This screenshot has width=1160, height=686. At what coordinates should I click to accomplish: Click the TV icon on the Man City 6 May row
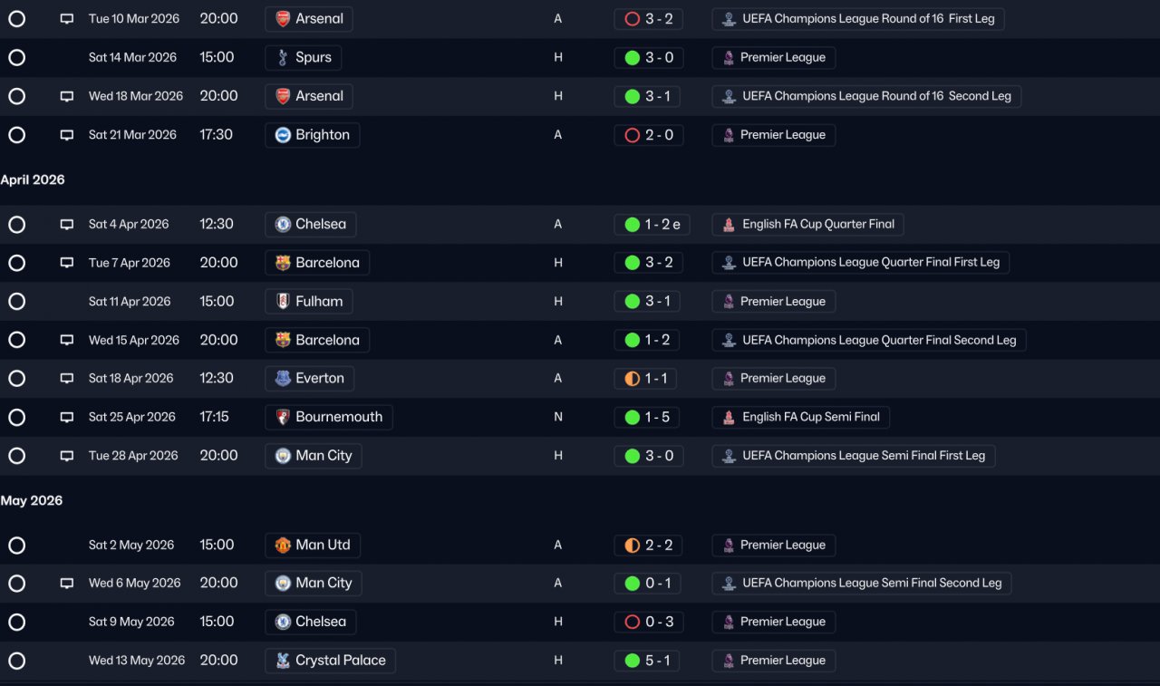[x=66, y=584]
